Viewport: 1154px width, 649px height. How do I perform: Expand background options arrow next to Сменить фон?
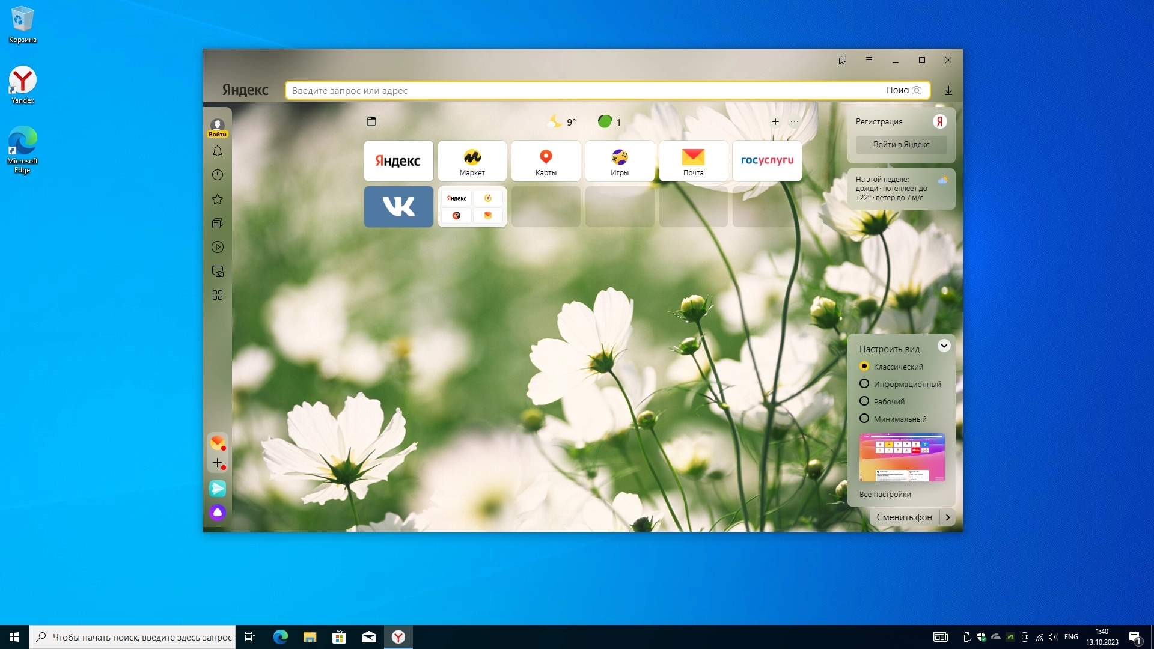pos(948,517)
